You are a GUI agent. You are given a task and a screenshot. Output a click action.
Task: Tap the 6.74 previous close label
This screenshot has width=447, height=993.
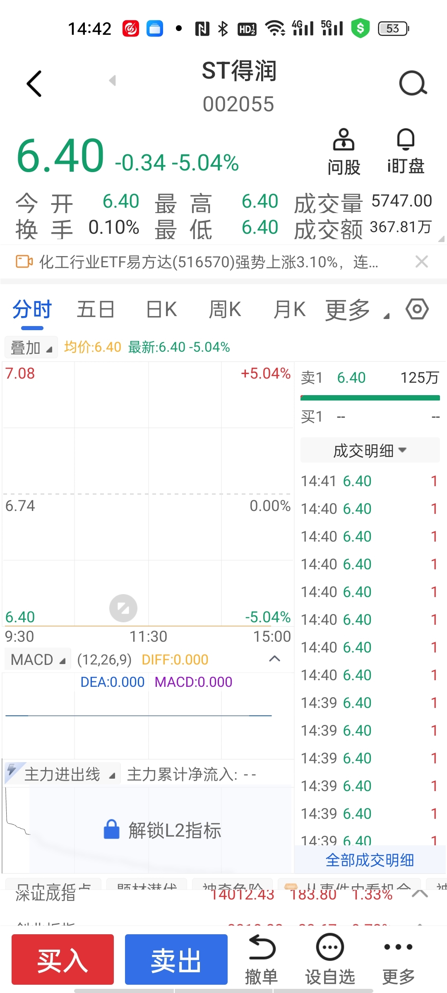tap(20, 506)
